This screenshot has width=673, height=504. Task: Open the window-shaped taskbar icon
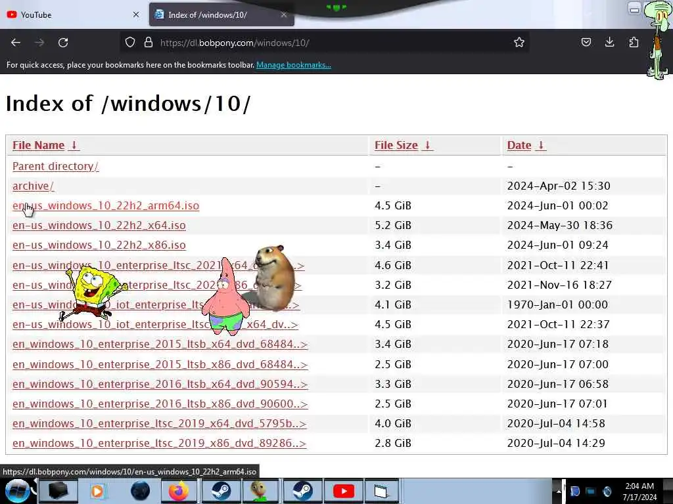pyautogui.click(x=381, y=491)
